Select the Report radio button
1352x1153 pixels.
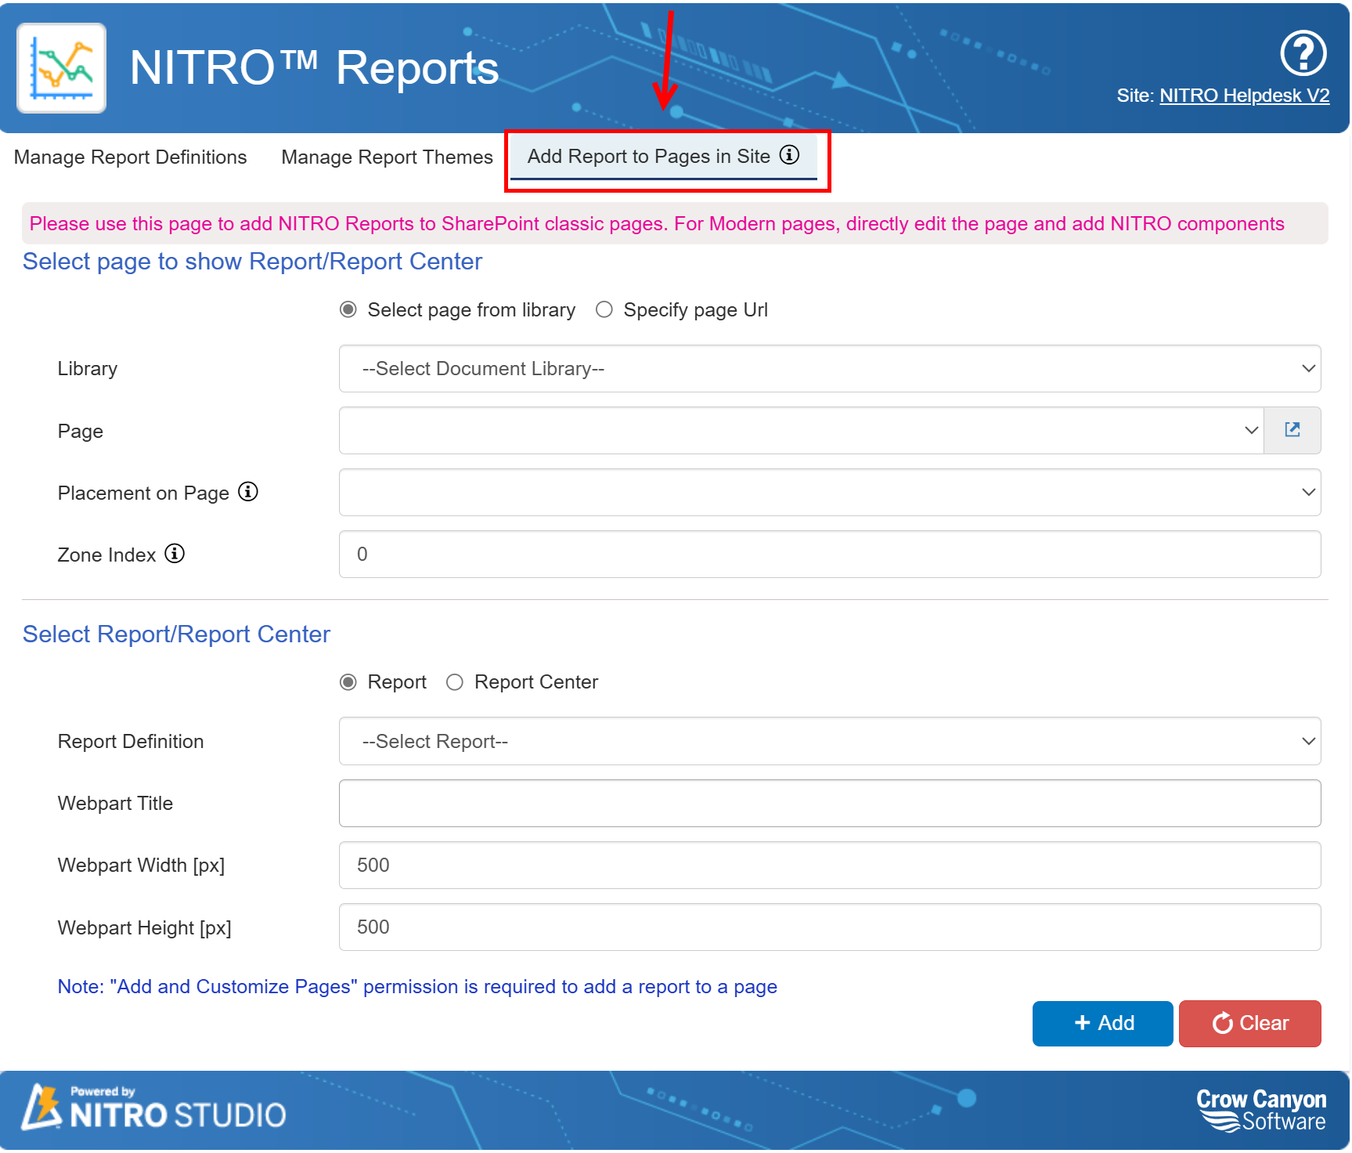tap(348, 682)
